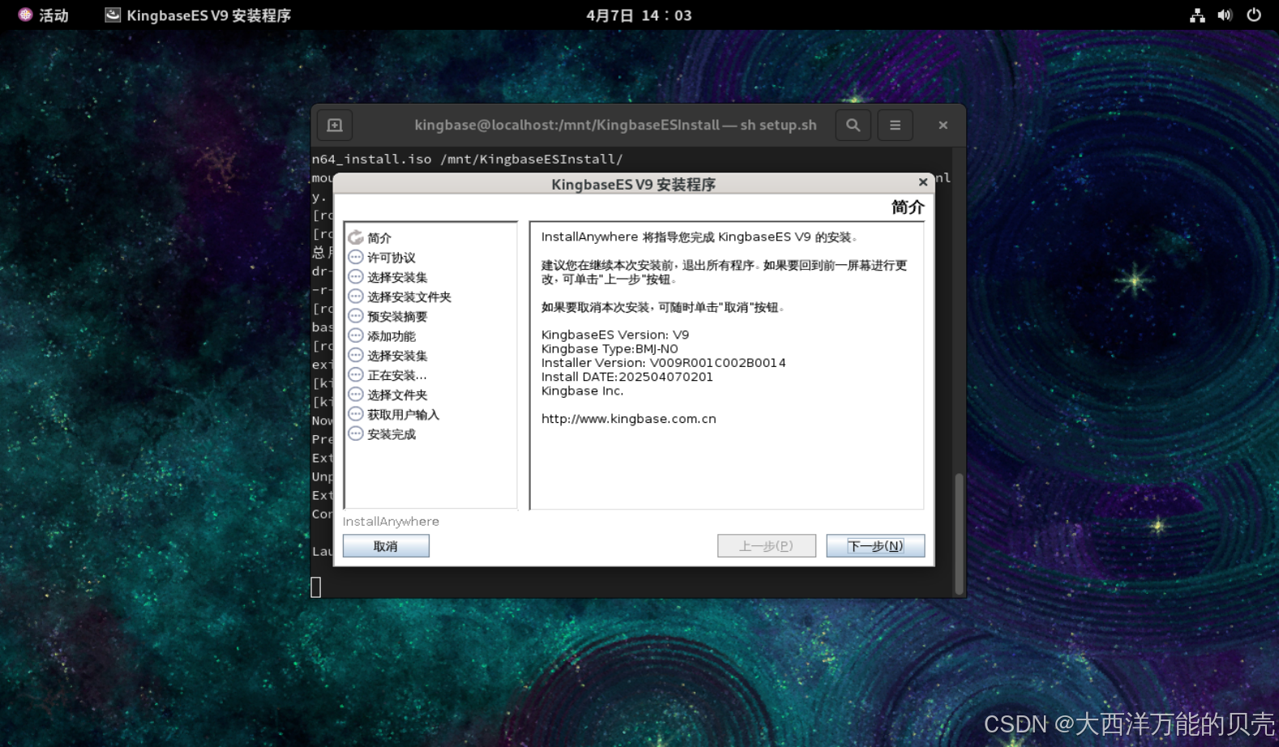Click terminal title kingbase@localhost sh setup.sh
This screenshot has width=1279, height=747.
[615, 125]
